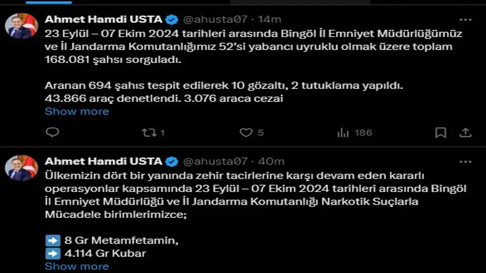
Task: Expand the first tweet with Show more
Action: (77, 111)
